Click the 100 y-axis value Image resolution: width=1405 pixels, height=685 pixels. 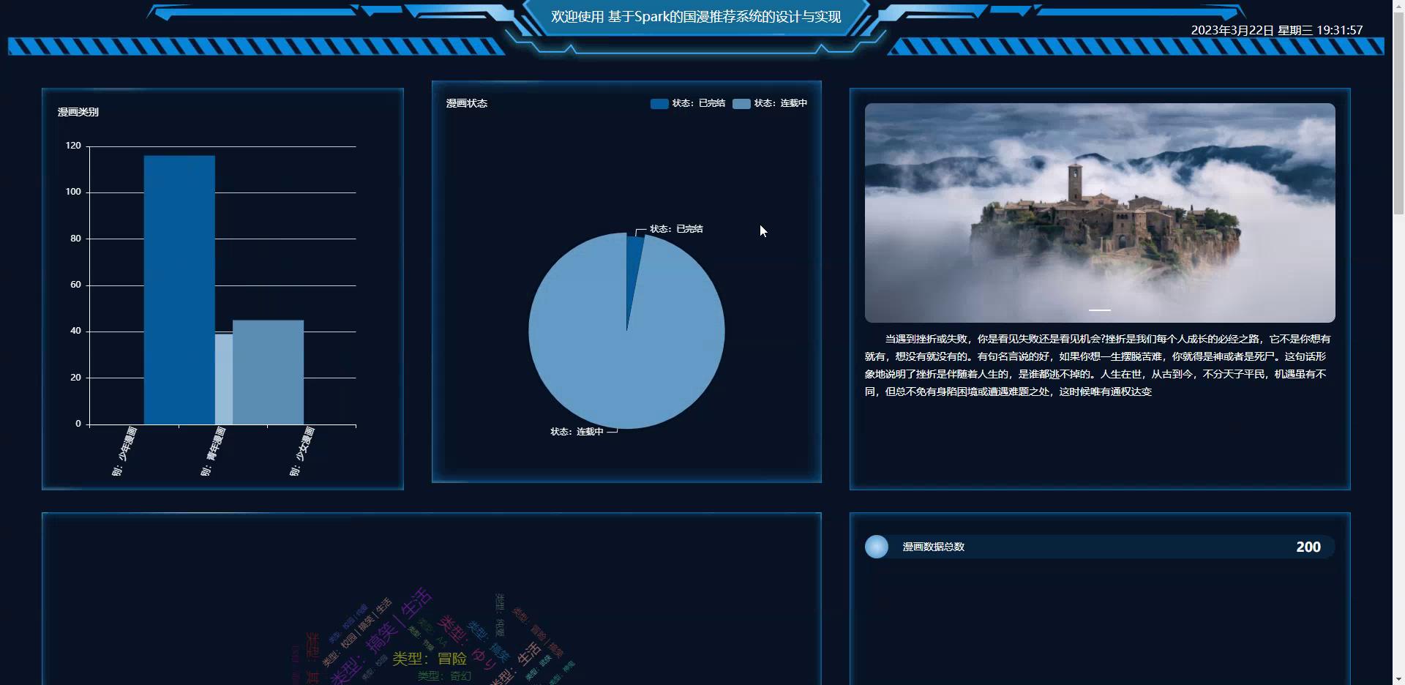tap(73, 192)
